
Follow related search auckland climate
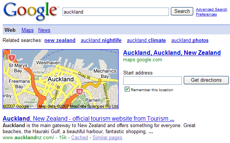point(146,40)
